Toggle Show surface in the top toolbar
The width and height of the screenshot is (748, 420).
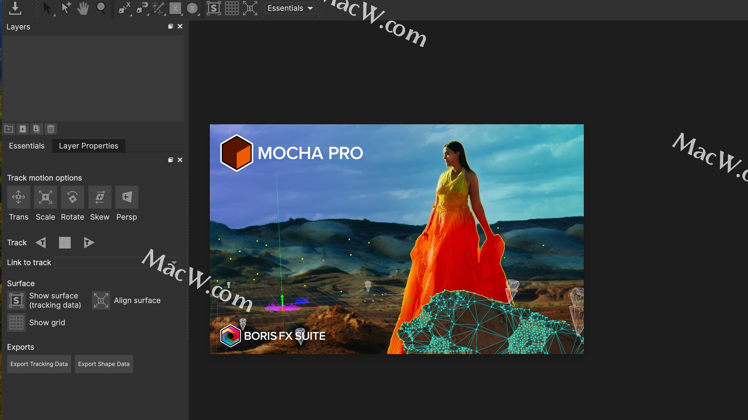(x=213, y=8)
